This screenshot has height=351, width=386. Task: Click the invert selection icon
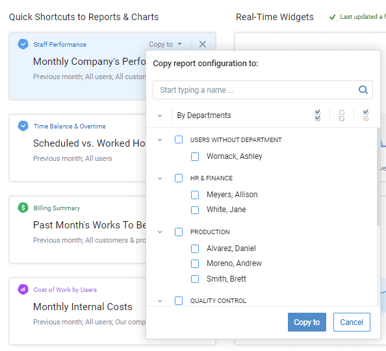366,115
